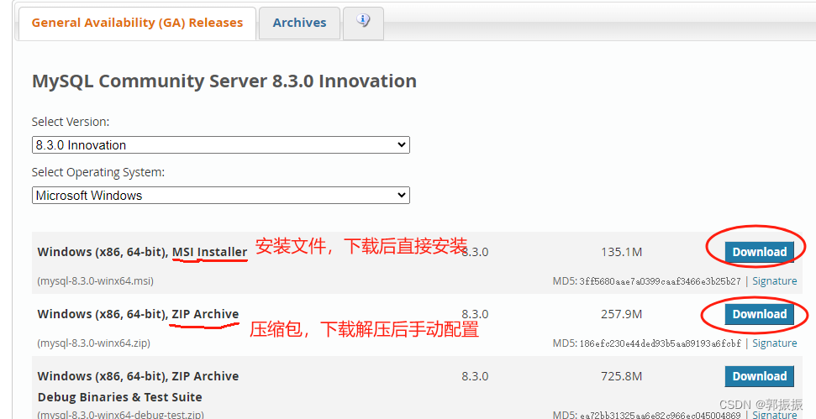
Task: Open Signature link for mysql-8.3.0-winx64.zip
Action: pyautogui.click(x=774, y=343)
